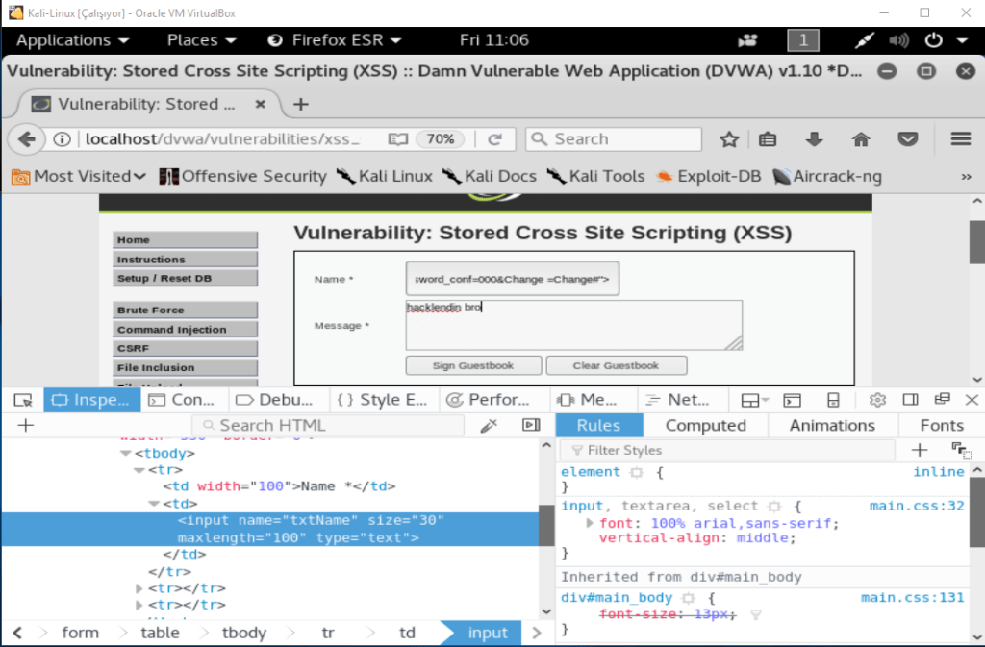985x647 pixels.
Task: Open the Brute Force sidebar link
Action: 185,311
